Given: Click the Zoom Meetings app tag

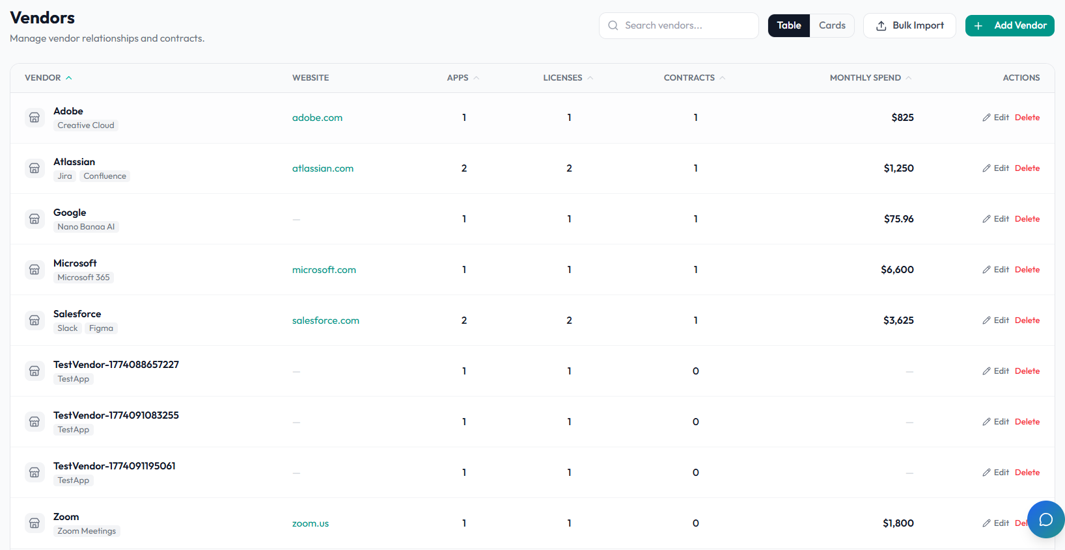Looking at the screenshot, I should pyautogui.click(x=87, y=531).
